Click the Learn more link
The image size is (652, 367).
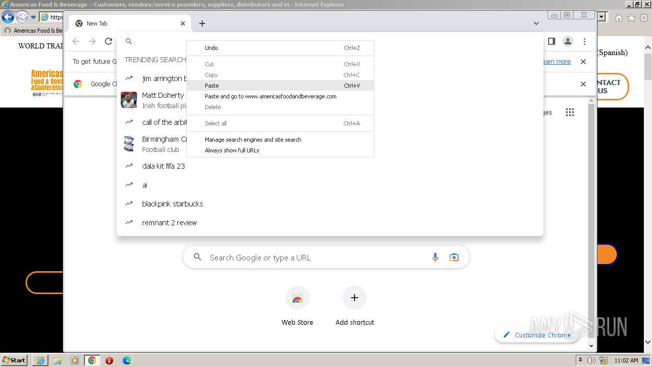point(557,62)
